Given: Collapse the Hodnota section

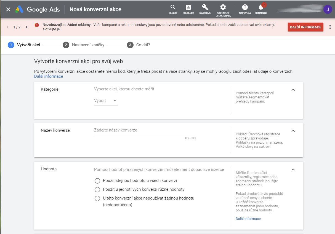Looking at the screenshot, I should point(293,170).
